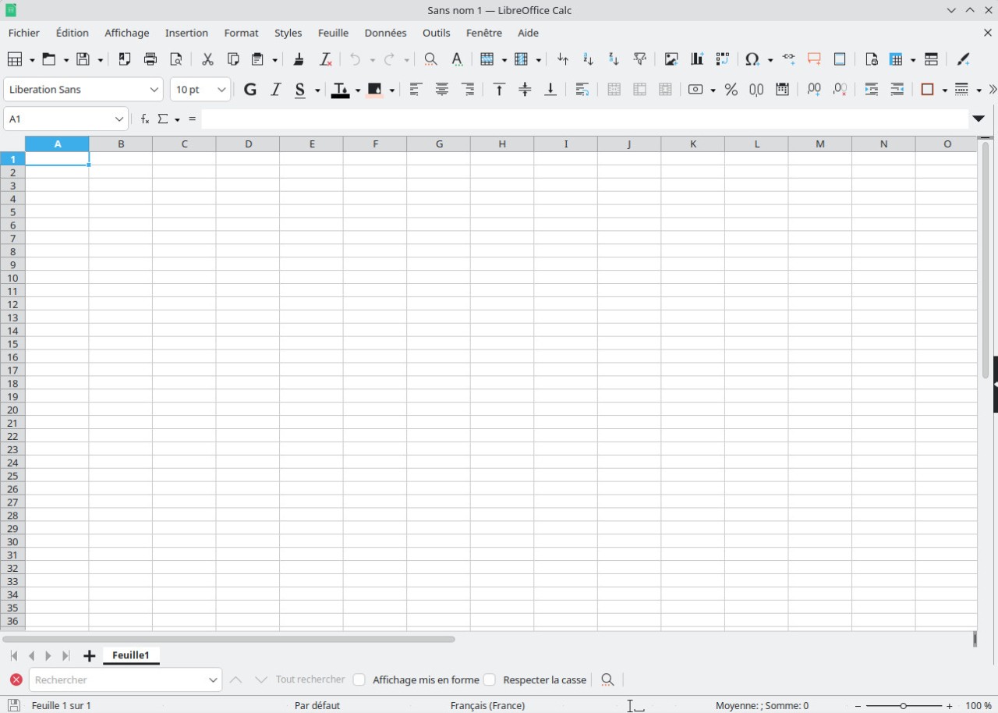The height and width of the screenshot is (713, 998).
Task: Insert a hyperlink
Action: click(x=788, y=59)
